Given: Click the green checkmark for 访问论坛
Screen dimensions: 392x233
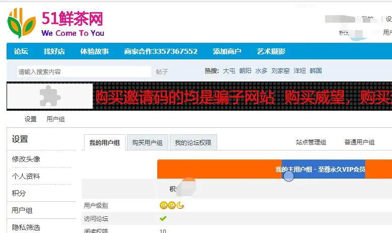Looking at the screenshot, I should click(x=163, y=218).
